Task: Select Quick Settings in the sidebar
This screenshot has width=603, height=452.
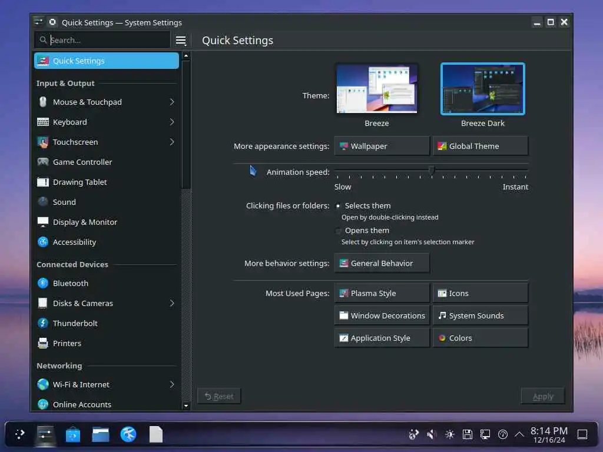Action: (x=106, y=61)
